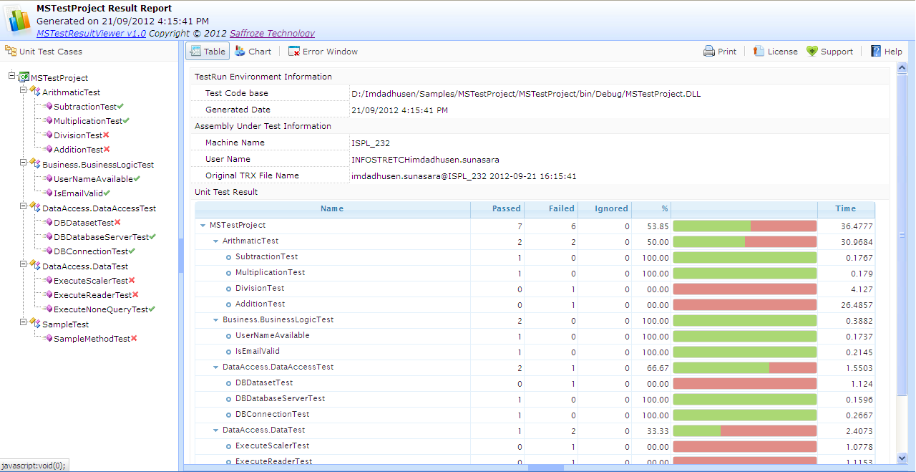Open the Help section
The image size is (916, 472).
[x=886, y=51]
